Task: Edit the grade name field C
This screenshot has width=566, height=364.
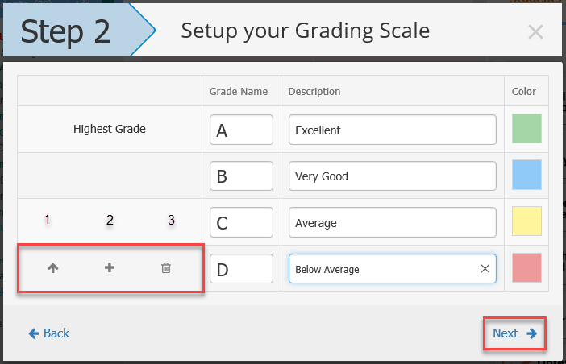Action: (x=241, y=222)
